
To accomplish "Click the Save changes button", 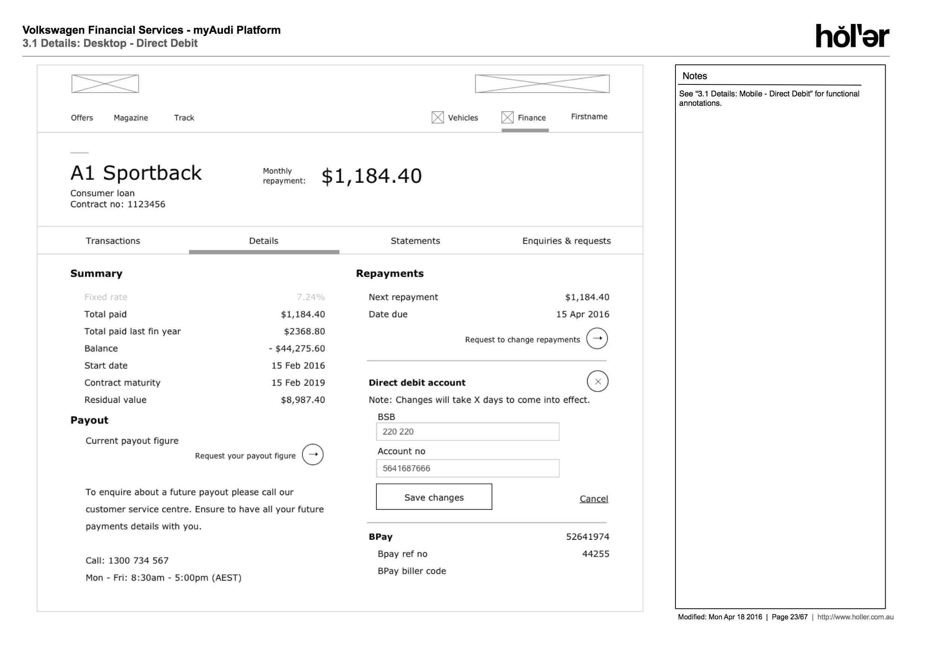I will [434, 497].
